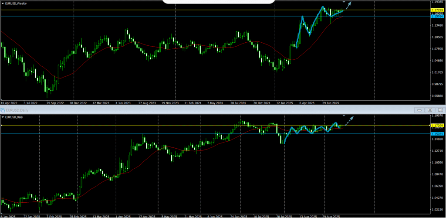Restore the EURUSD,Daily chart window

pyautogui.click(x=430, y=110)
